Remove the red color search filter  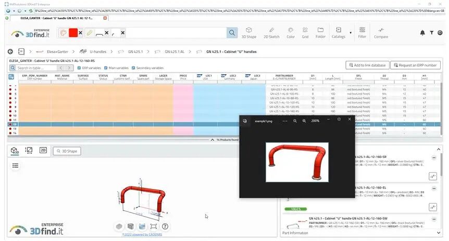pos(80,33)
